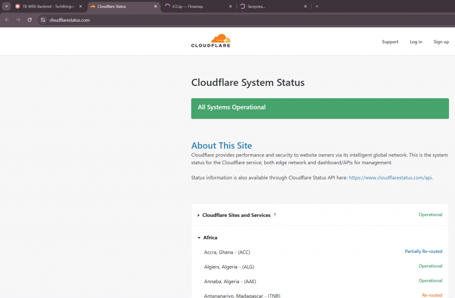Screen dimensions: 455x298
Task: Close the Cloudflare Status tab
Action: 156,7
